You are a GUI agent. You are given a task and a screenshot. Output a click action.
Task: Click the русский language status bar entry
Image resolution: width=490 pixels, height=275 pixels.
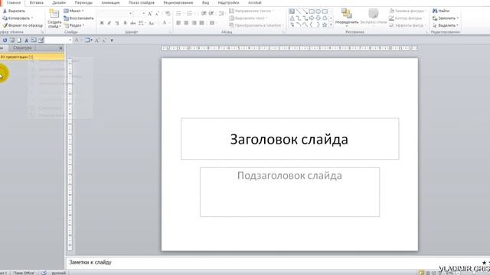pos(59,273)
